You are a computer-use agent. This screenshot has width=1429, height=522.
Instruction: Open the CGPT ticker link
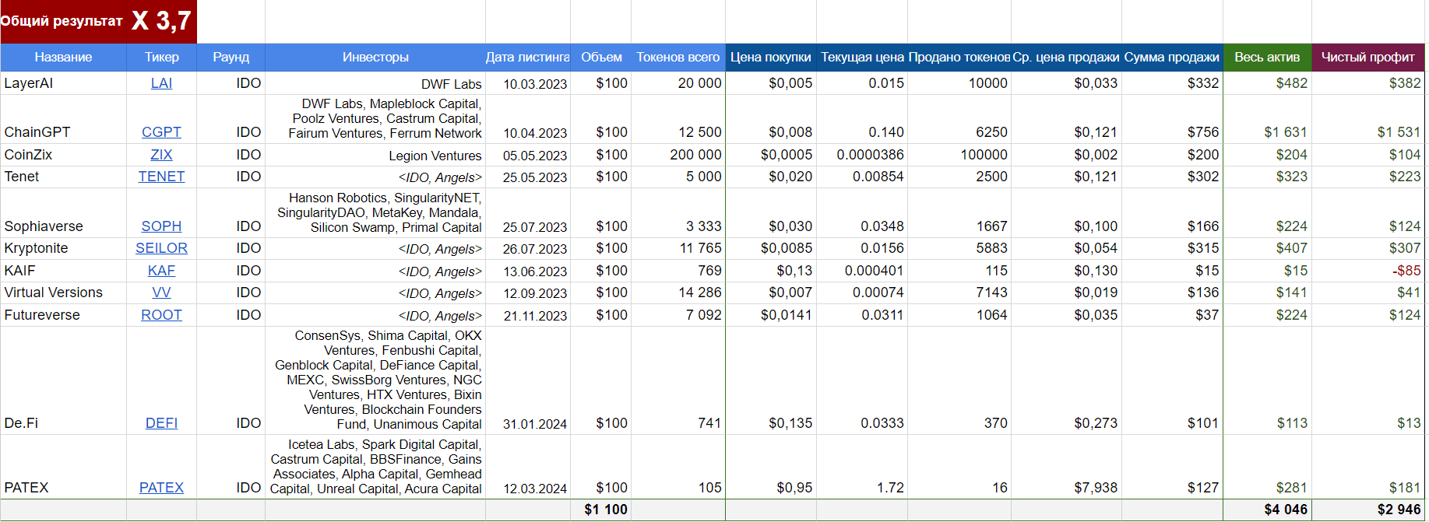click(x=161, y=132)
